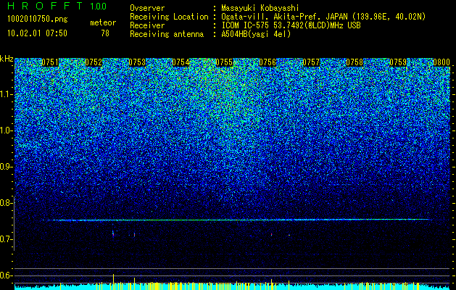Click the date stamp 10.02.01 07:50
The height and width of the screenshot is (290, 456).
click(37, 33)
